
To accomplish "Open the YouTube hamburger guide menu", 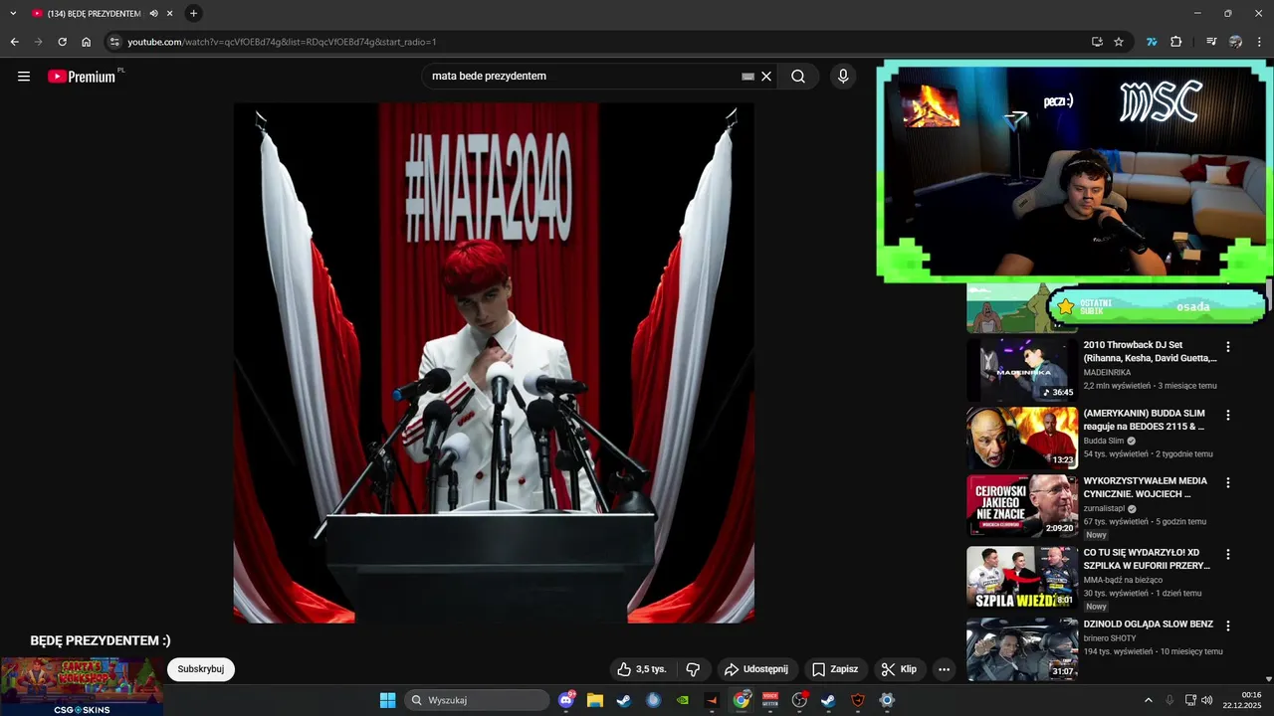I will pos(24,77).
